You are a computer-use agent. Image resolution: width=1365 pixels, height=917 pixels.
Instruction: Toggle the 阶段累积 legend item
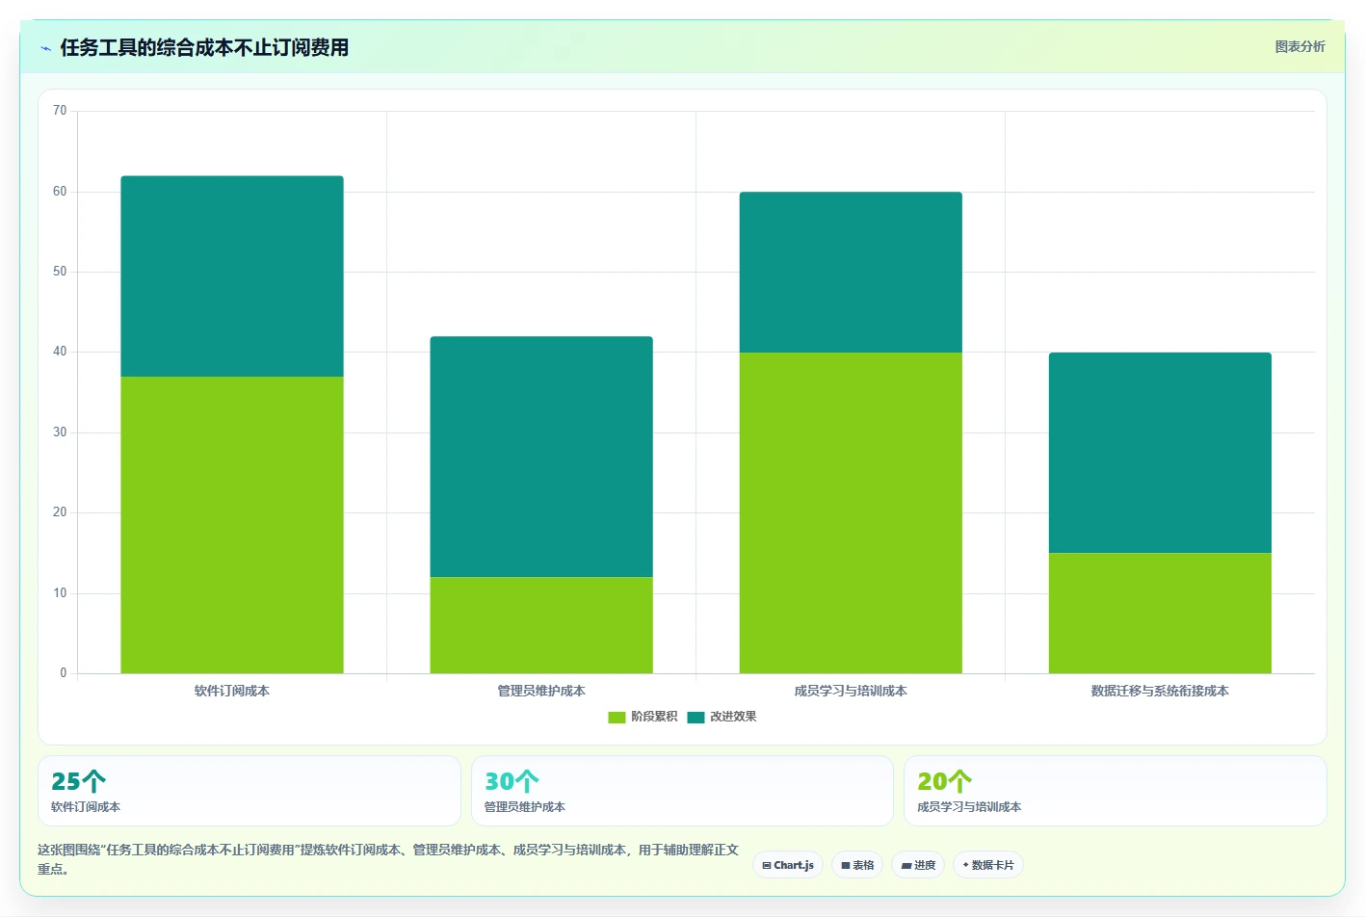click(x=643, y=717)
